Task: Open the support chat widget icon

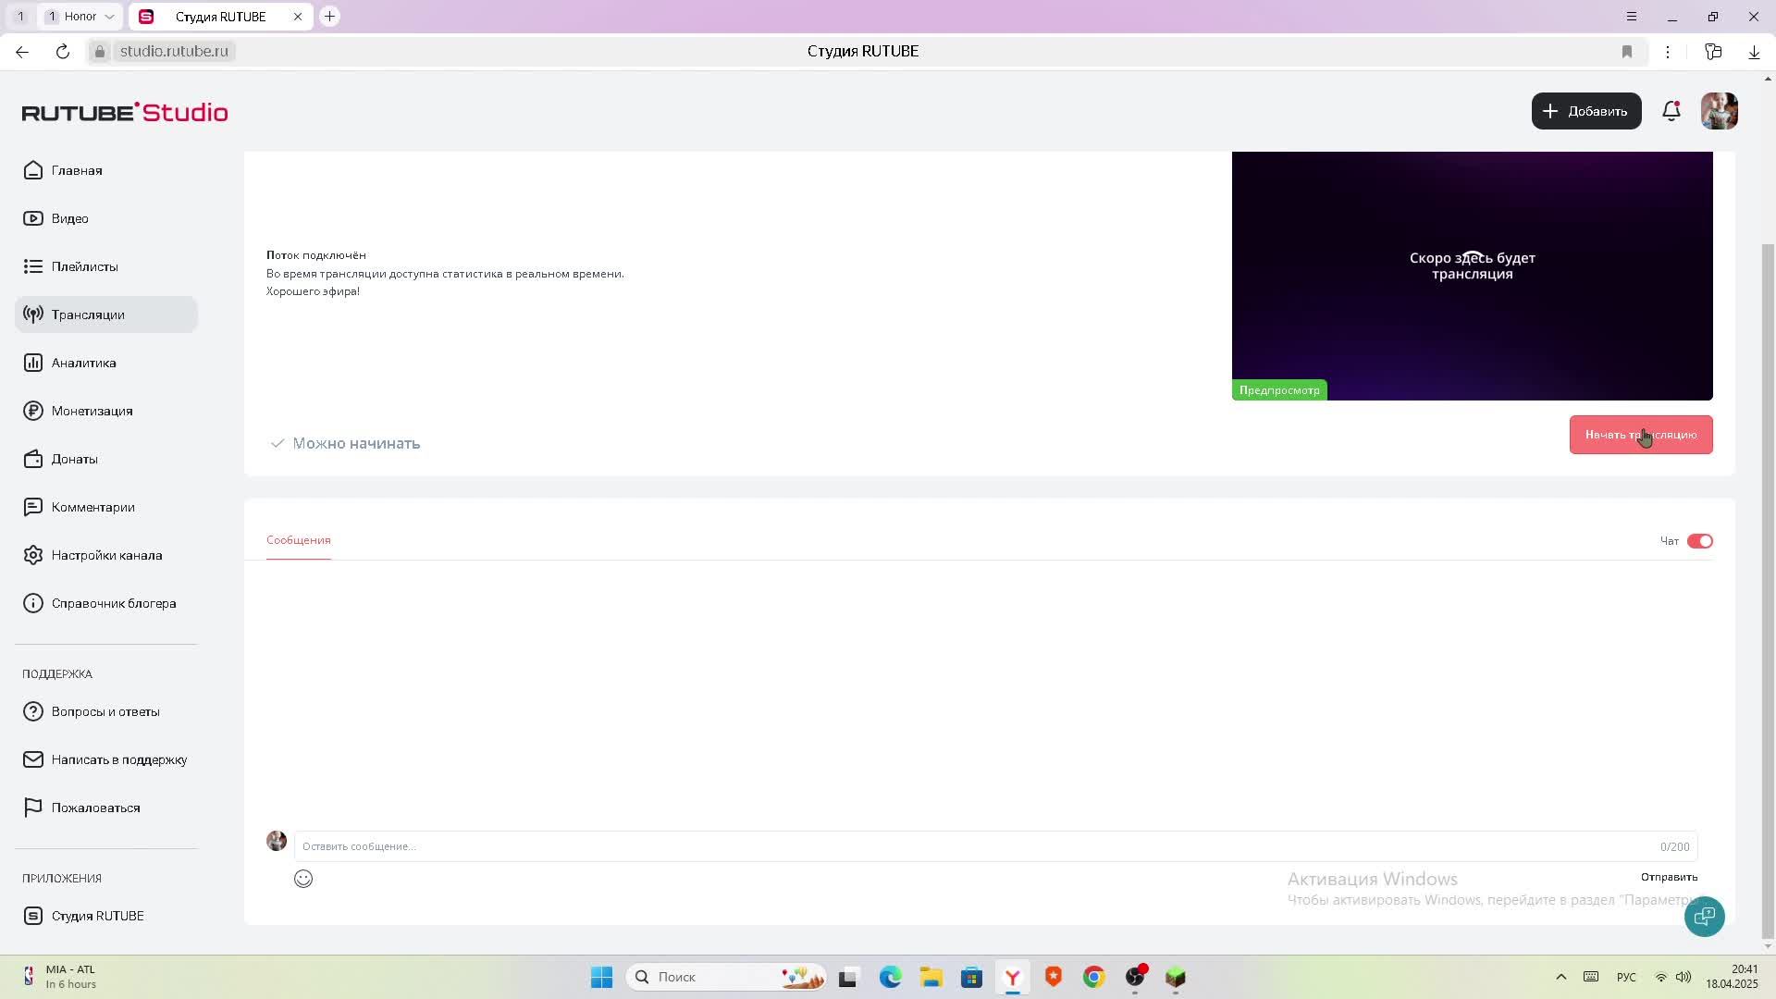Action: coord(1704,917)
